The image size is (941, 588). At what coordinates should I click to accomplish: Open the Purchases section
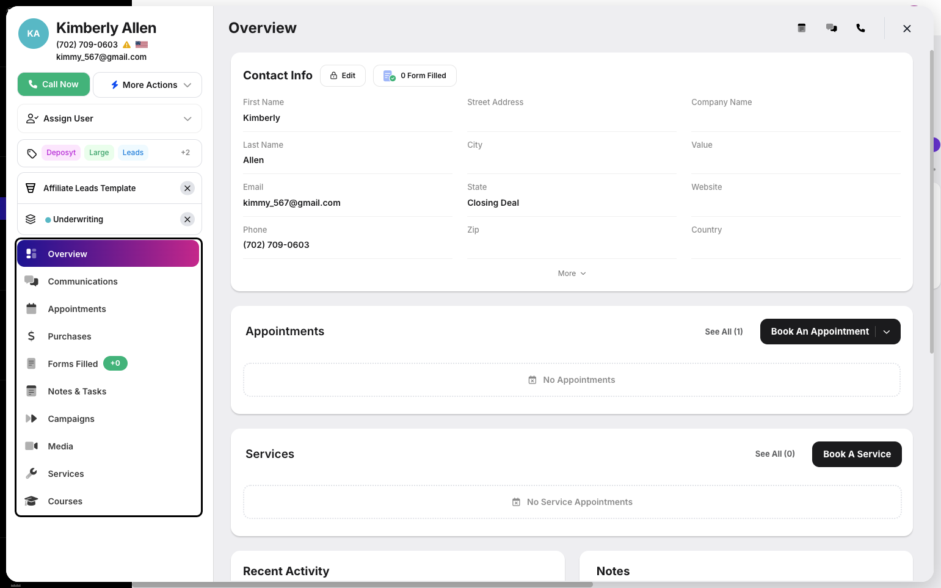click(x=108, y=336)
